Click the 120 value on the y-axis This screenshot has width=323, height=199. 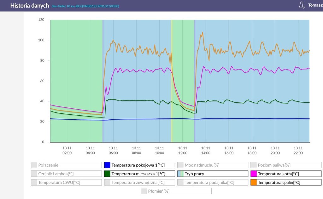pyautogui.click(x=42, y=20)
